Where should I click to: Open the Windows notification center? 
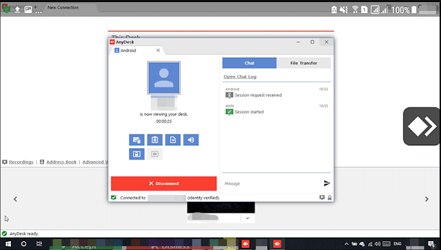431,244
